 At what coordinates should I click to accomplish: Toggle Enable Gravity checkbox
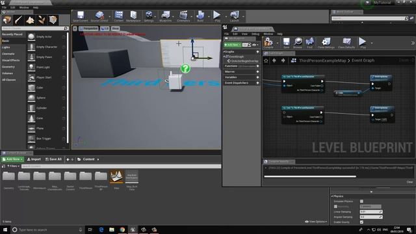[361, 222]
